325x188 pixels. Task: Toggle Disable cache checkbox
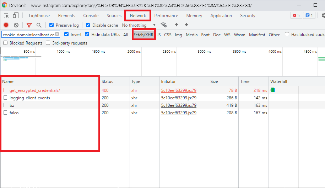(x=88, y=25)
